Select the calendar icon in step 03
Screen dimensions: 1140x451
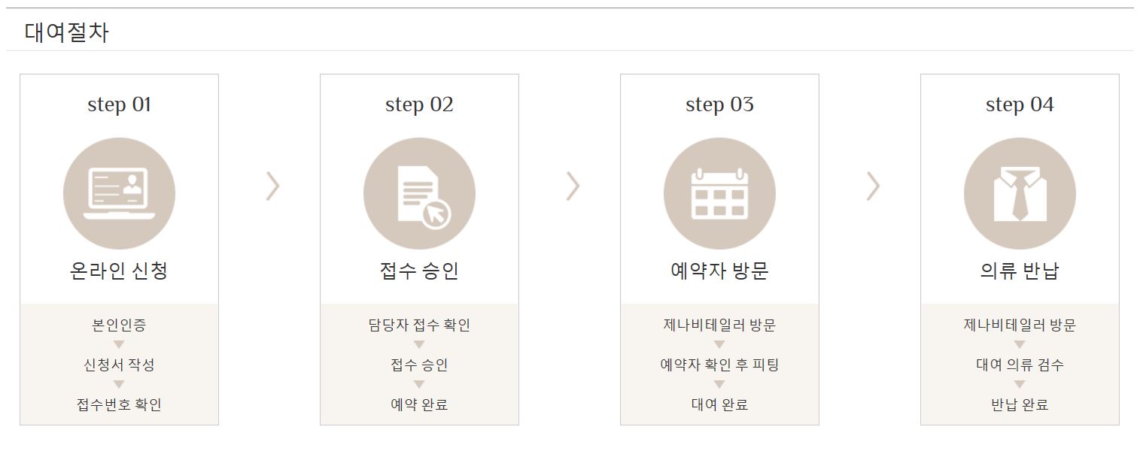tap(719, 193)
